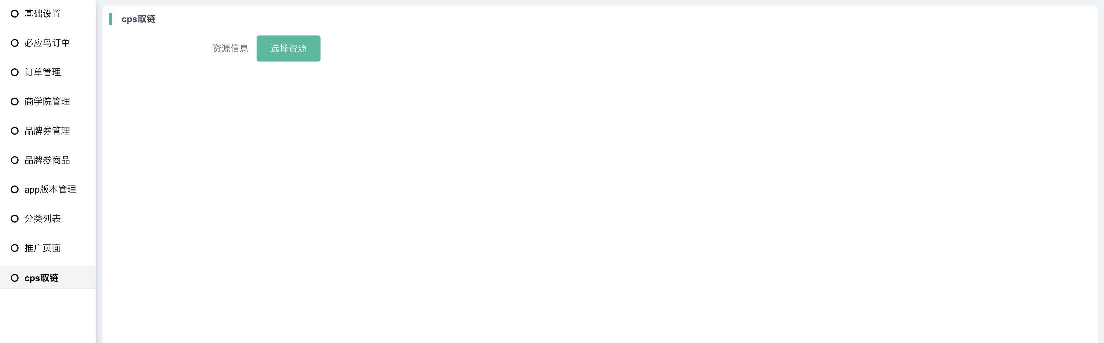Open the 基础设置 menu item
The width and height of the screenshot is (1104, 343).
[x=48, y=14]
